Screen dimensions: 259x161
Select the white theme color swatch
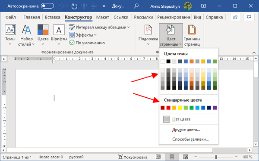pos(163,62)
